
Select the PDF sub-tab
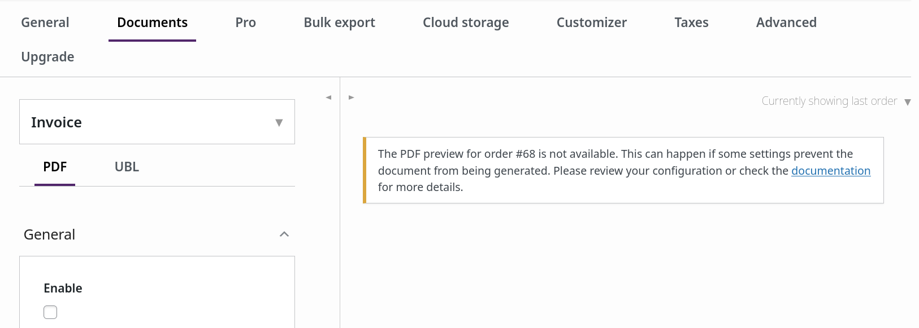pyautogui.click(x=54, y=167)
